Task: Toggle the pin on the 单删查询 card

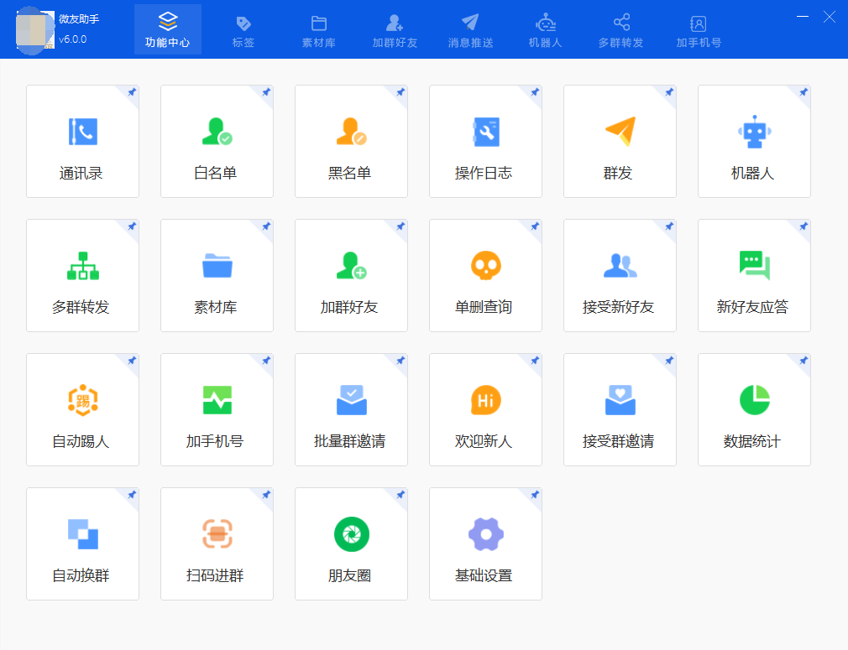Action: click(x=535, y=226)
